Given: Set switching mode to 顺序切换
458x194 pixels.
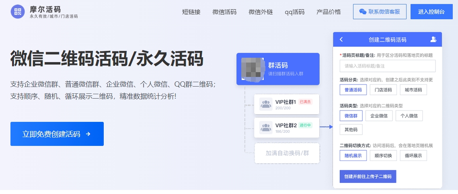Looking at the screenshot, I should coord(383,156).
